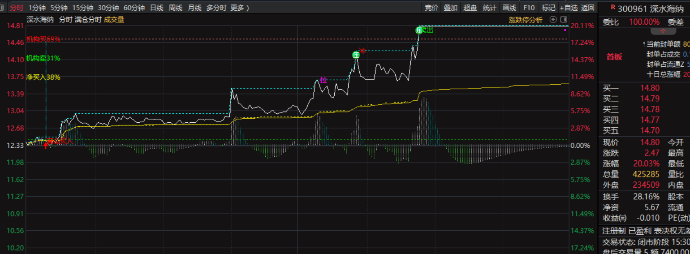The height and width of the screenshot is (254, 690).
Task: Open the 涨跌停分析 link
Action: 525,20
